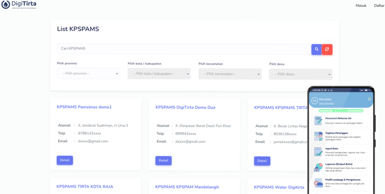Viewport: 385px width, 194px height.
Task: Open the KPSPAMS TIRTA KOTA RAJA title link
Action: pyautogui.click(x=85, y=187)
